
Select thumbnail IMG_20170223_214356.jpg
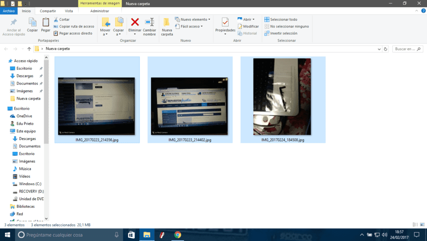click(97, 100)
